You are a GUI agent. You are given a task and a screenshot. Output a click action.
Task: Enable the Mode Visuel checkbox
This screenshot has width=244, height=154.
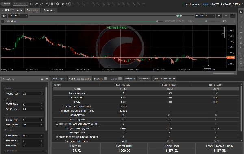tap(3, 21)
